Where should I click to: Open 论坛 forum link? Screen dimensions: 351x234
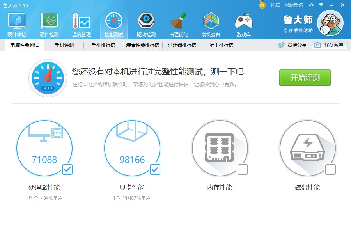[275, 5]
